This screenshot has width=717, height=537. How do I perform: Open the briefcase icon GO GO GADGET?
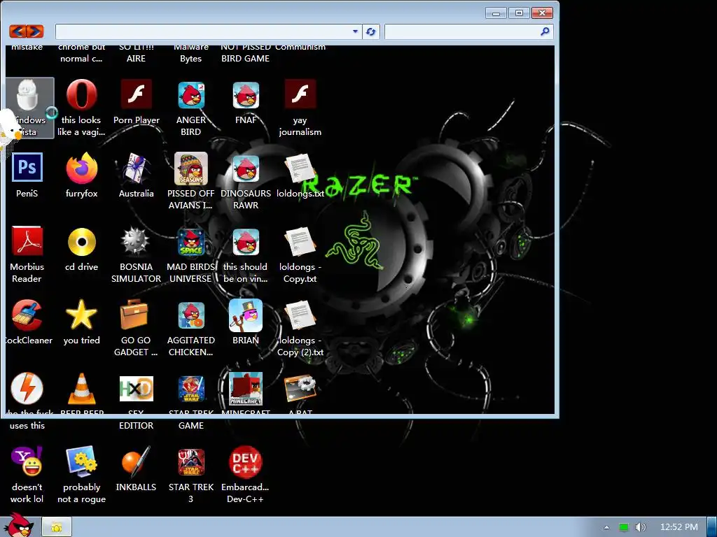click(134, 315)
